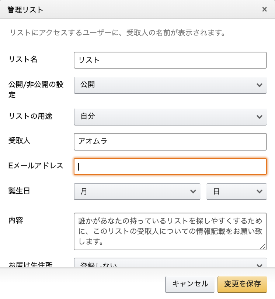Open the 公開 privacy setting dropdown
The width and height of the screenshot is (275, 299).
pos(170,85)
